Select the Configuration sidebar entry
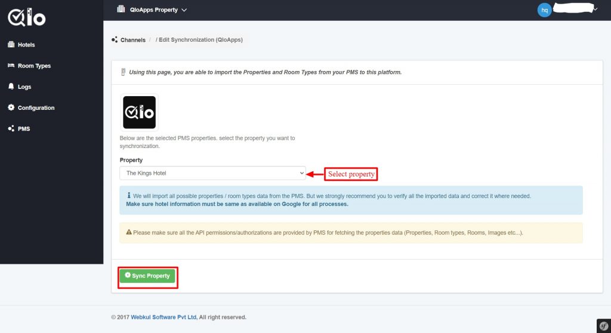This screenshot has height=333, width=611. point(36,108)
